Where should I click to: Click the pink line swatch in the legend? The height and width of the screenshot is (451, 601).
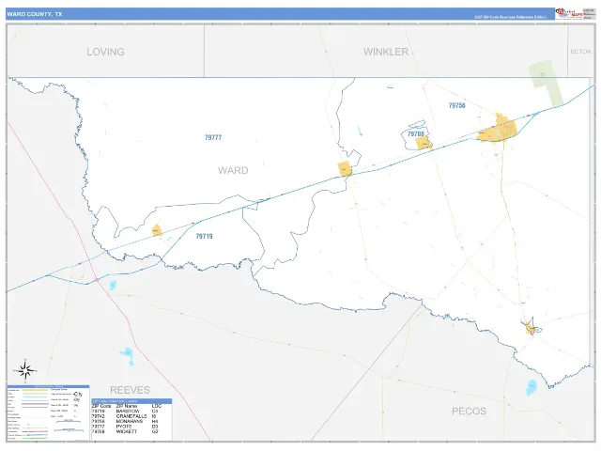click(35, 432)
